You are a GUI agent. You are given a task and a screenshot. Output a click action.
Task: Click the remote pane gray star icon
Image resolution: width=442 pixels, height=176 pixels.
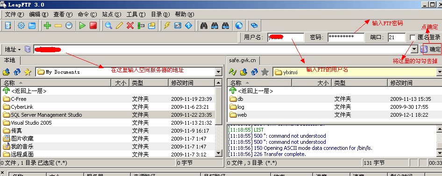tap(265, 72)
